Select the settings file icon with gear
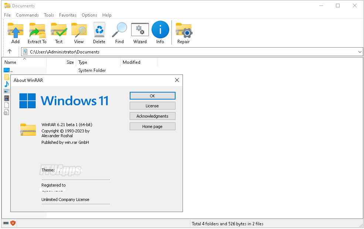Image resolution: width=364 pixels, height=229 pixels. (x=7, y=112)
